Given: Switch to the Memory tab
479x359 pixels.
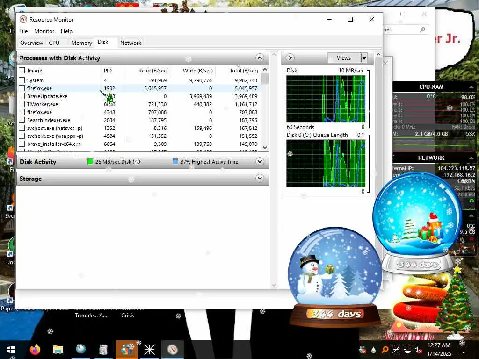Looking at the screenshot, I should pos(81,43).
